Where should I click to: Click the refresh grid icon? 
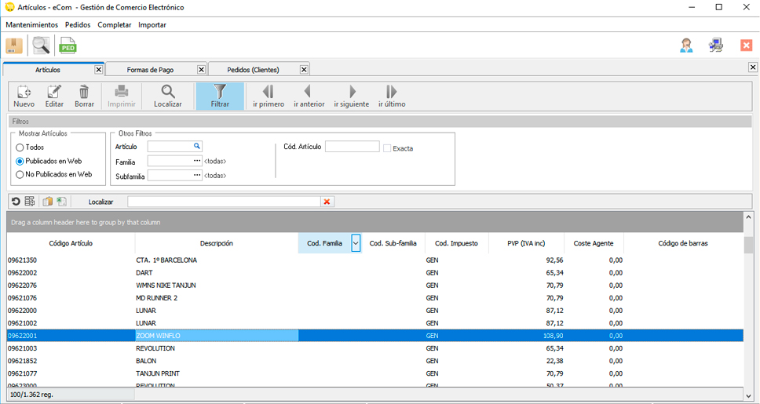[16, 202]
